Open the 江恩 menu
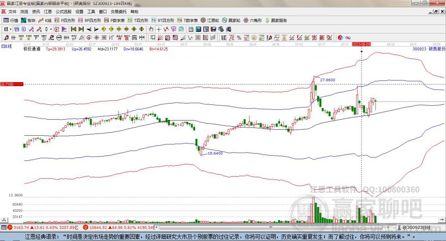446x241 pixels. (48, 12)
